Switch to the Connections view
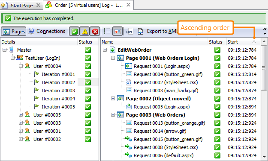The image size is (268, 161). coord(47,31)
